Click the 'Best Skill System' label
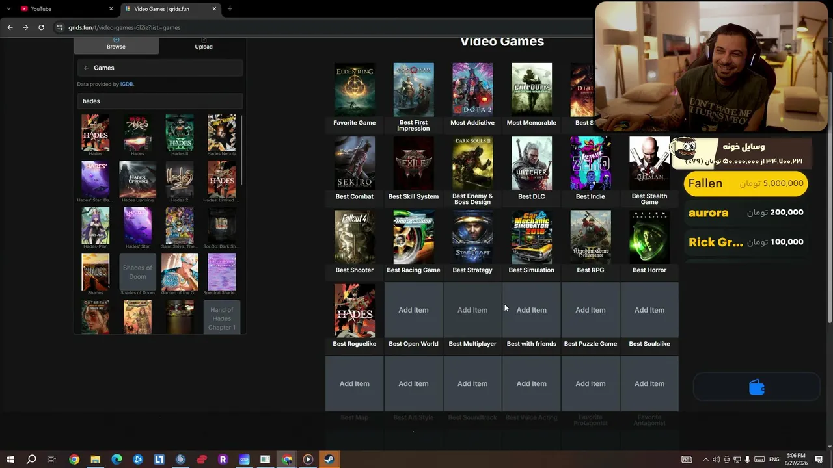The image size is (833, 468). (413, 196)
